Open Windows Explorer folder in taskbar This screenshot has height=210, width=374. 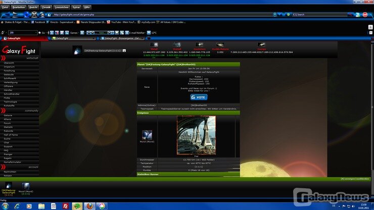coord(41,206)
